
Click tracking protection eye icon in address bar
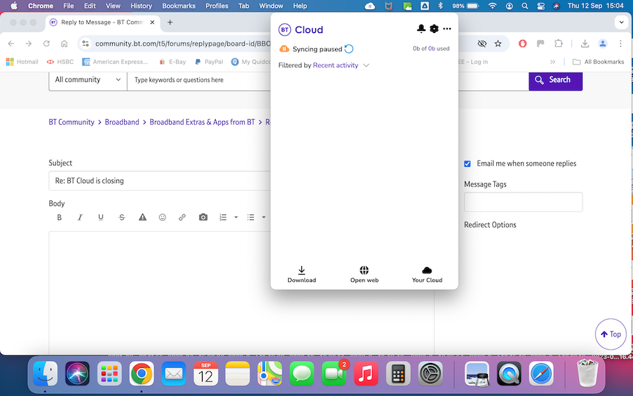click(482, 43)
